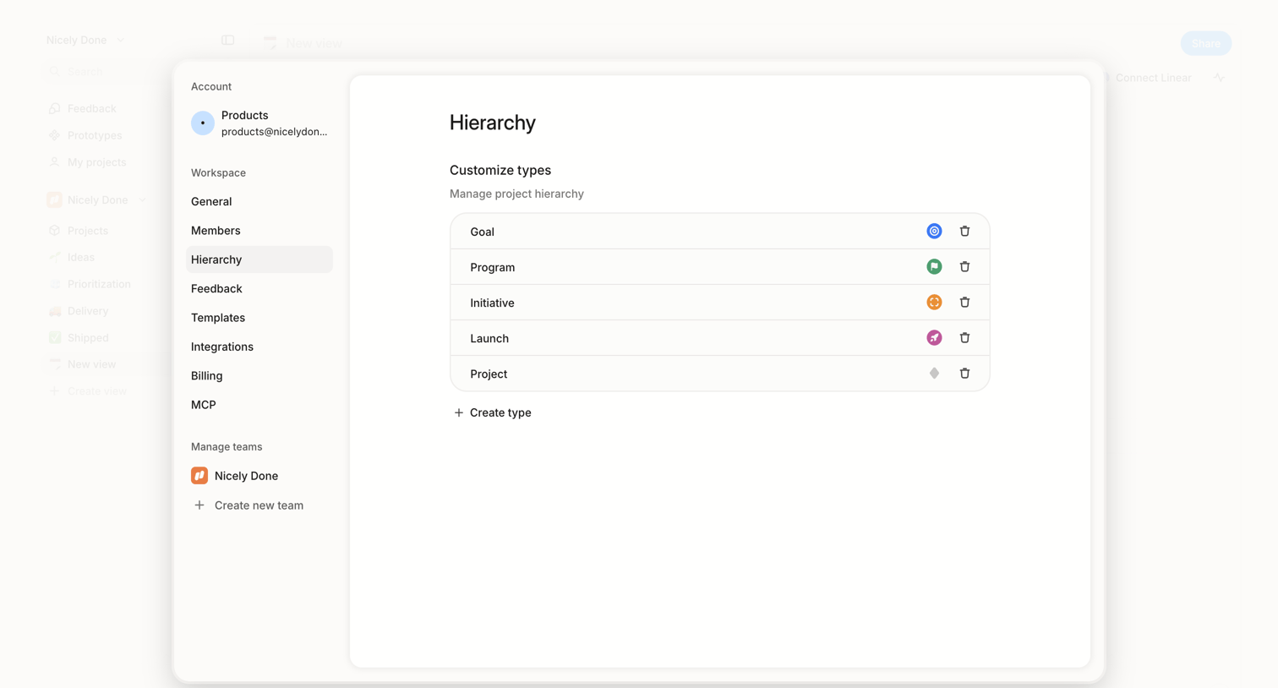Expand the Nicely Done team chevron in sidebar
This screenshot has height=688, width=1278.
coord(143,200)
